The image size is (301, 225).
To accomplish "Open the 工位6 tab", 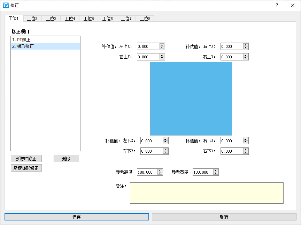I will [x=108, y=19].
